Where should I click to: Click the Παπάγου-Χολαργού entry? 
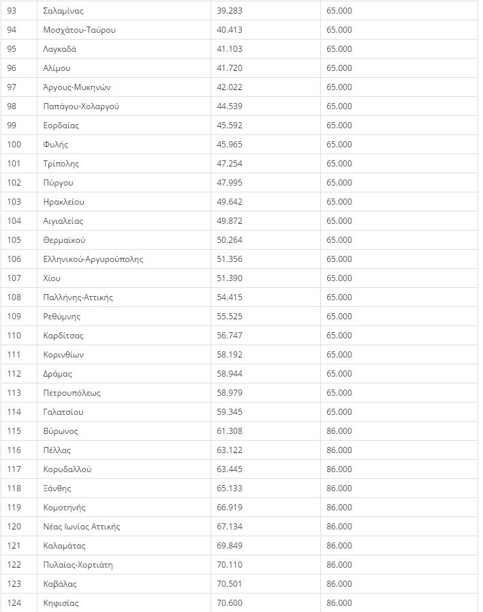81,106
